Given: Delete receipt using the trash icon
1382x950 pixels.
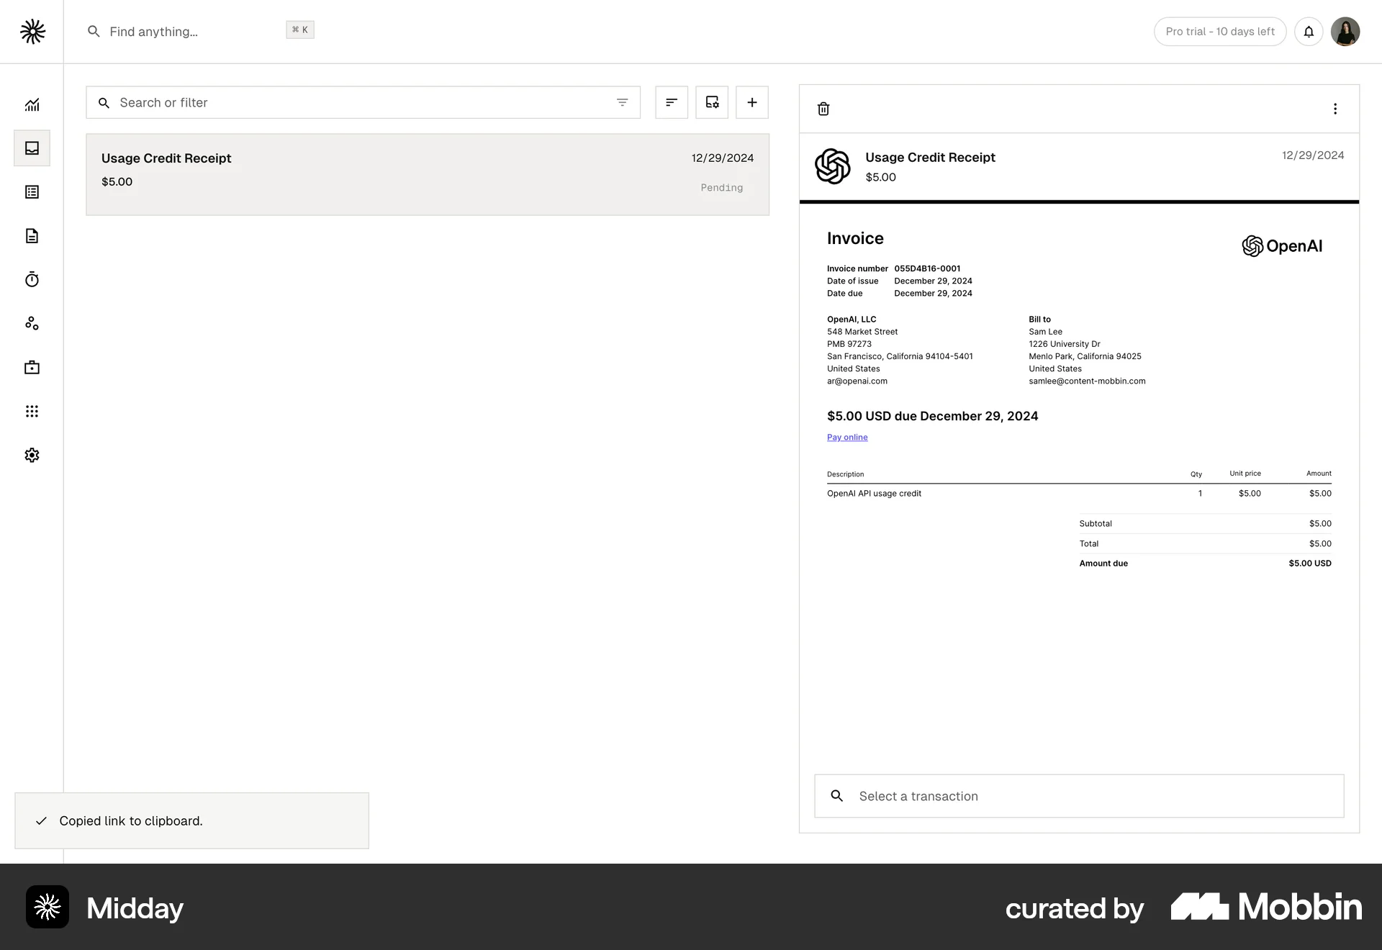Looking at the screenshot, I should coord(823,109).
